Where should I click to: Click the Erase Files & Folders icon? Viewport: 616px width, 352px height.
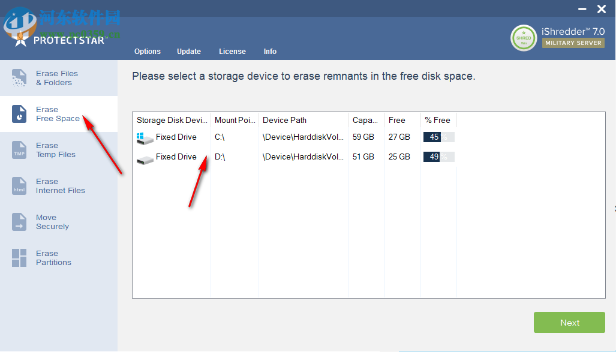(19, 78)
